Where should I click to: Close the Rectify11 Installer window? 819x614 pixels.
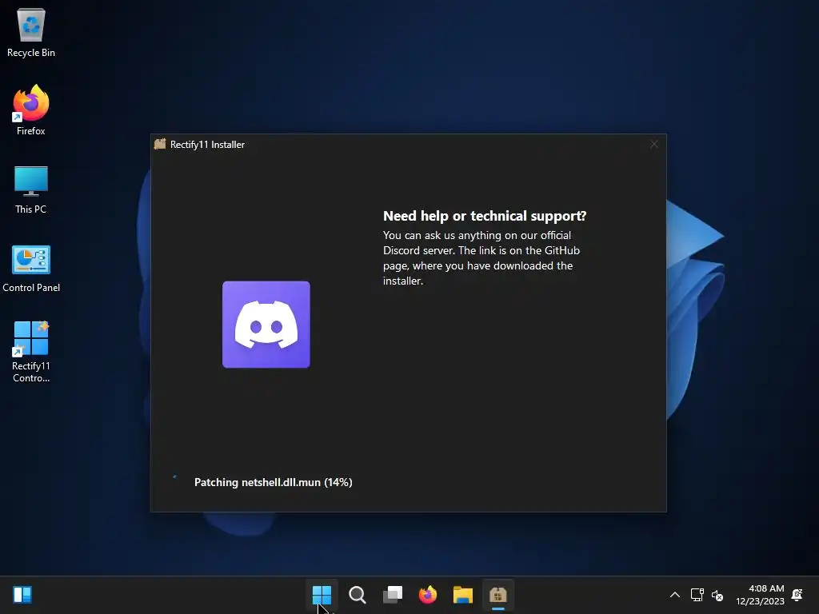tap(654, 144)
